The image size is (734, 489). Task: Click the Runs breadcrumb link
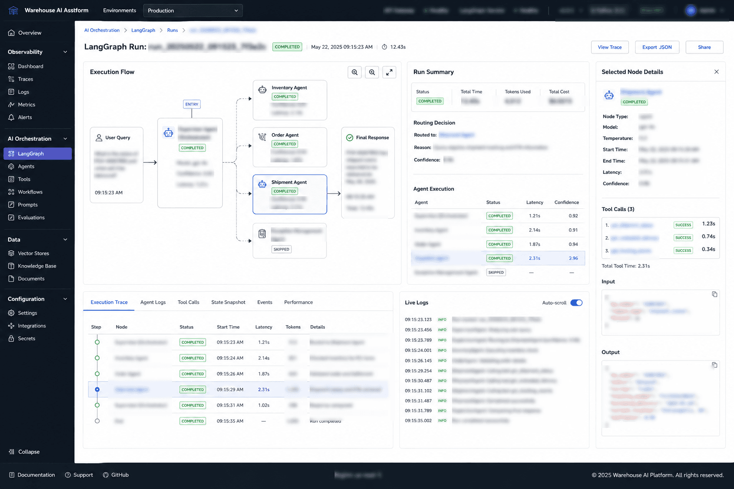[x=173, y=30]
